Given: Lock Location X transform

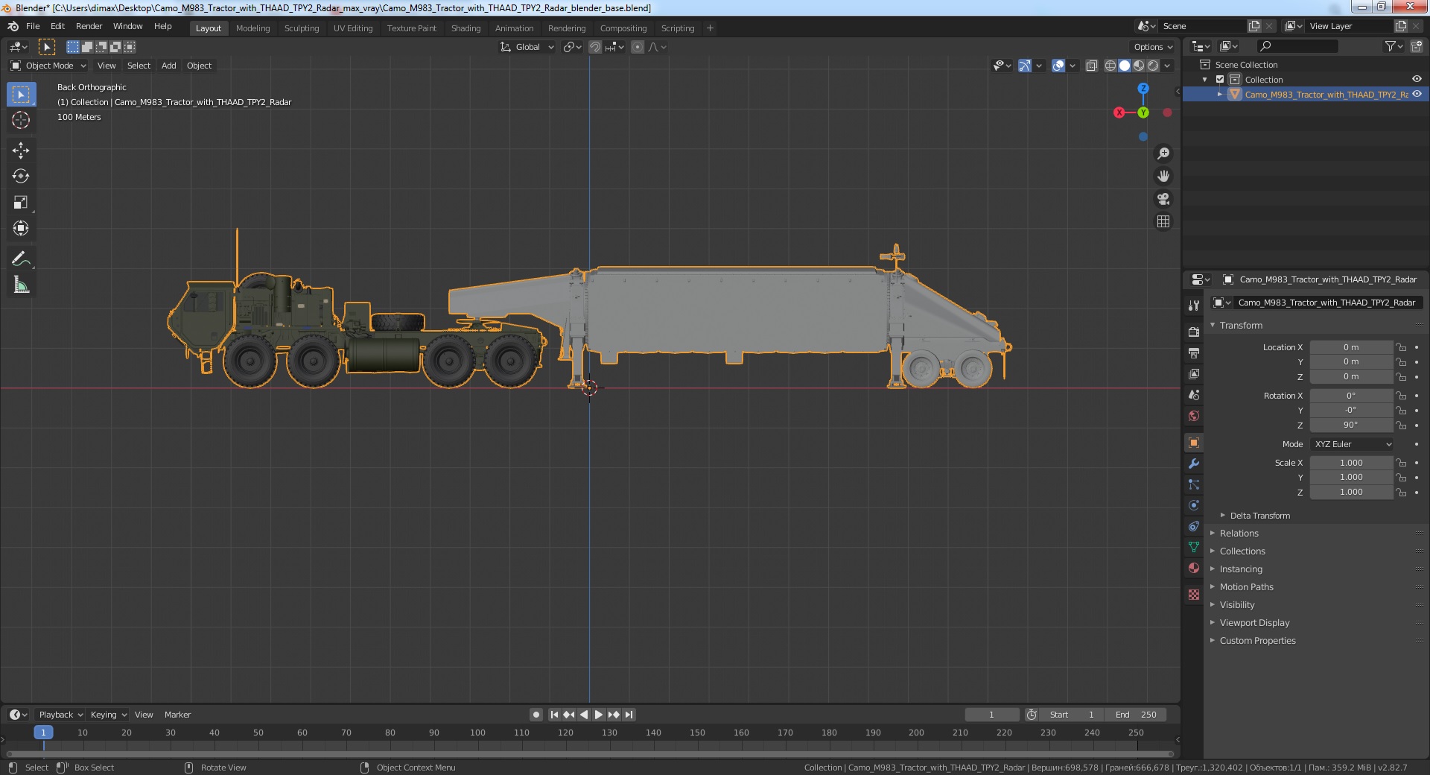Looking at the screenshot, I should tap(1401, 347).
